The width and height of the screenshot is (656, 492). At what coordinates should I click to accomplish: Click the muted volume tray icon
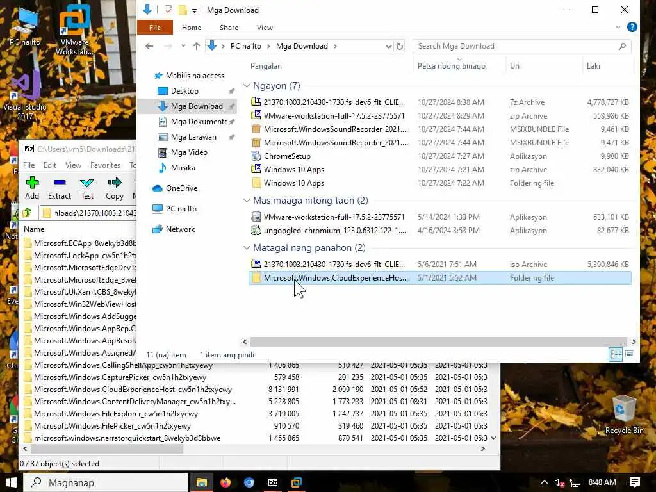tap(559, 483)
